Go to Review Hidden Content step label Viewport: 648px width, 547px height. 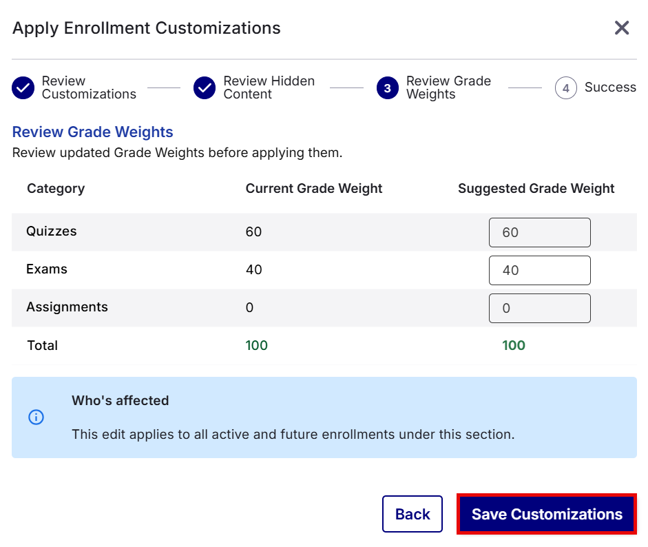(x=269, y=87)
